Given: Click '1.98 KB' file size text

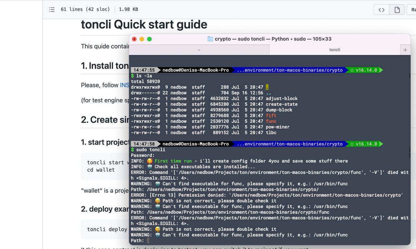Looking at the screenshot, I should click(x=128, y=9).
